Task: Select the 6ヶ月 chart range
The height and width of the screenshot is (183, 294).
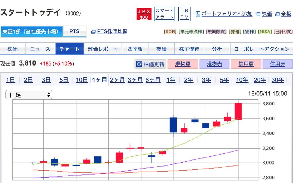Action: 153,80
